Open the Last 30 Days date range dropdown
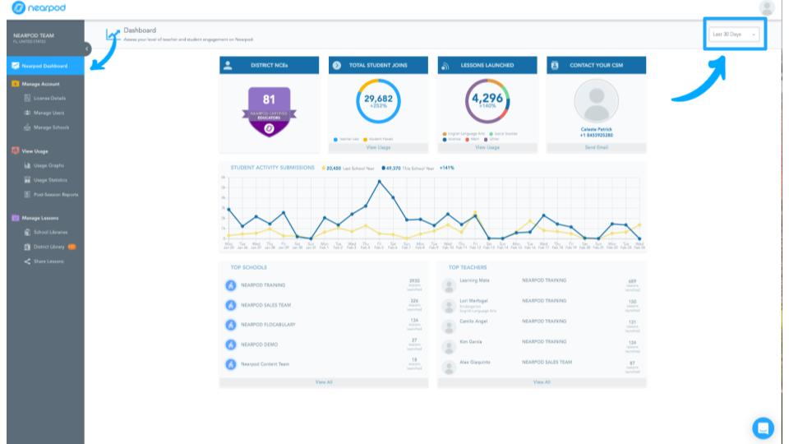 click(x=734, y=35)
